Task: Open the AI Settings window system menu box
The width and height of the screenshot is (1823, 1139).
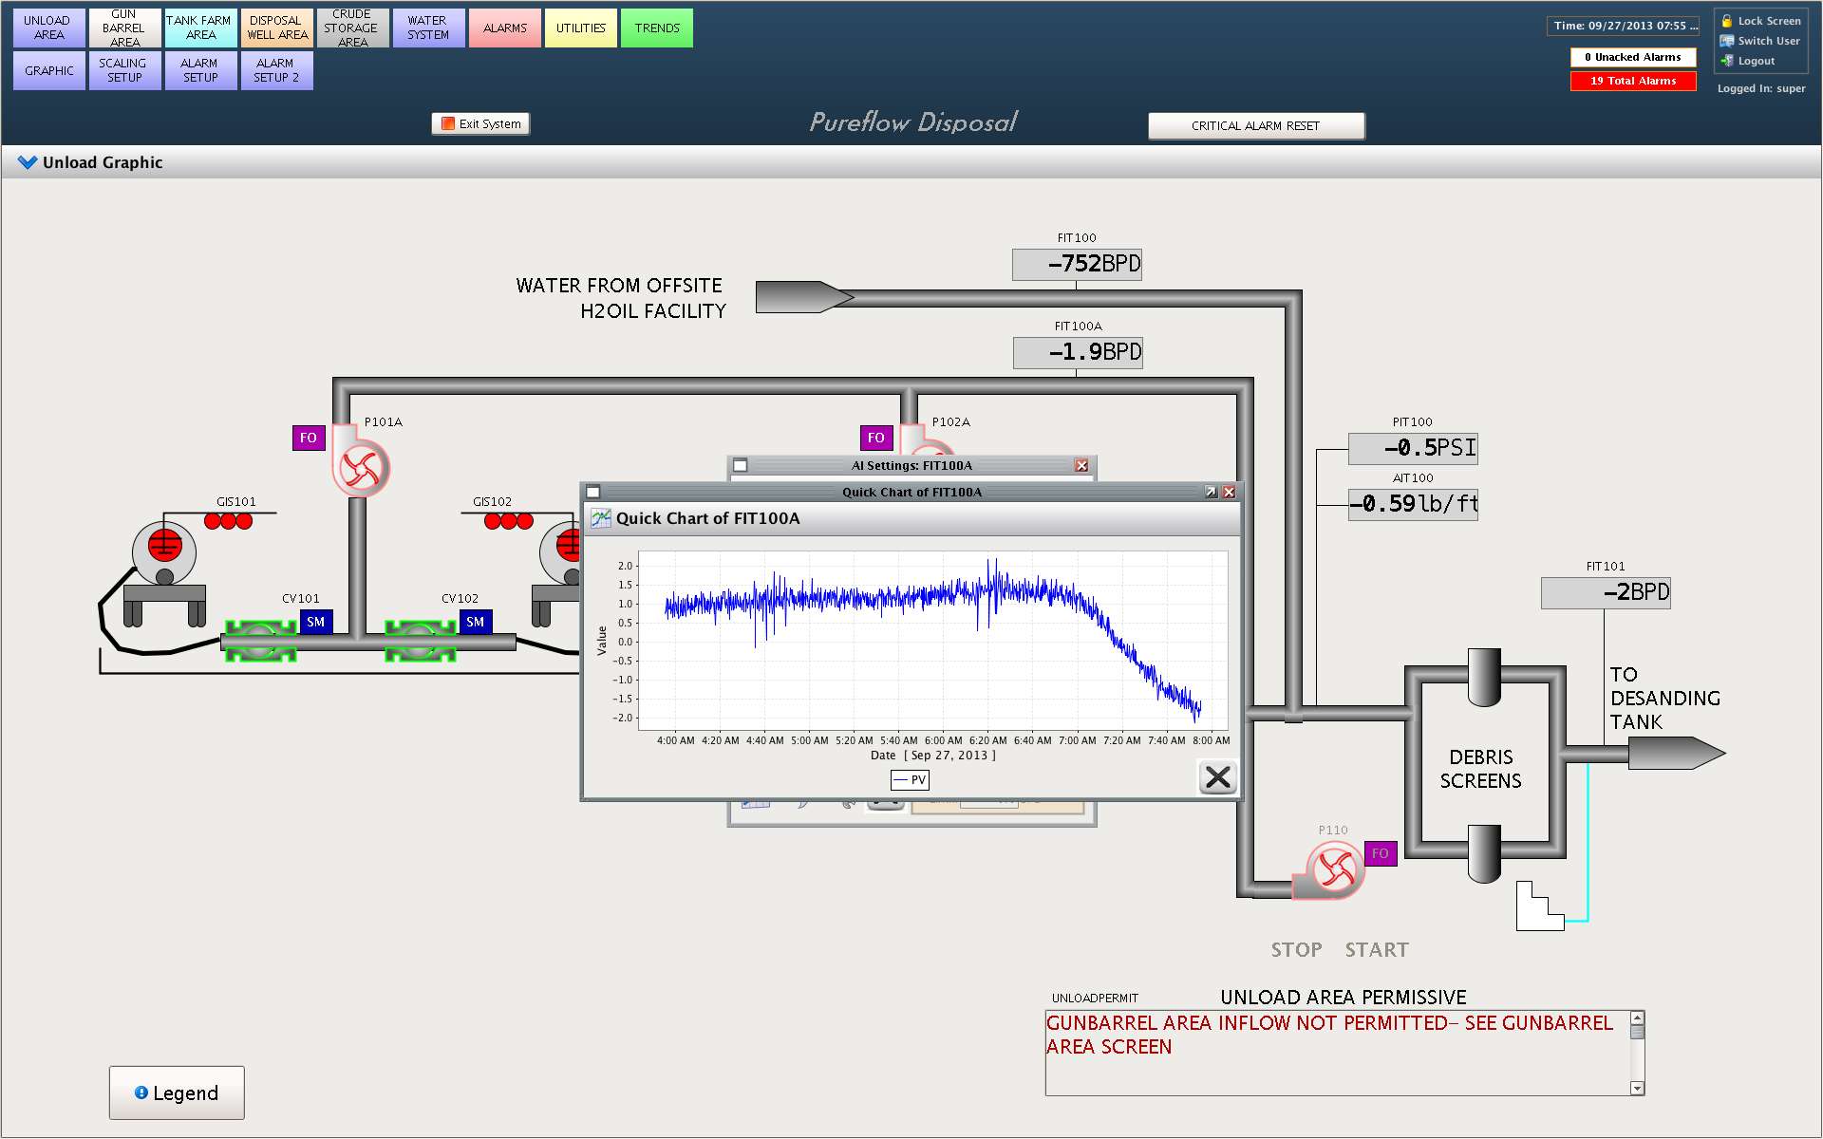Action: point(741,465)
